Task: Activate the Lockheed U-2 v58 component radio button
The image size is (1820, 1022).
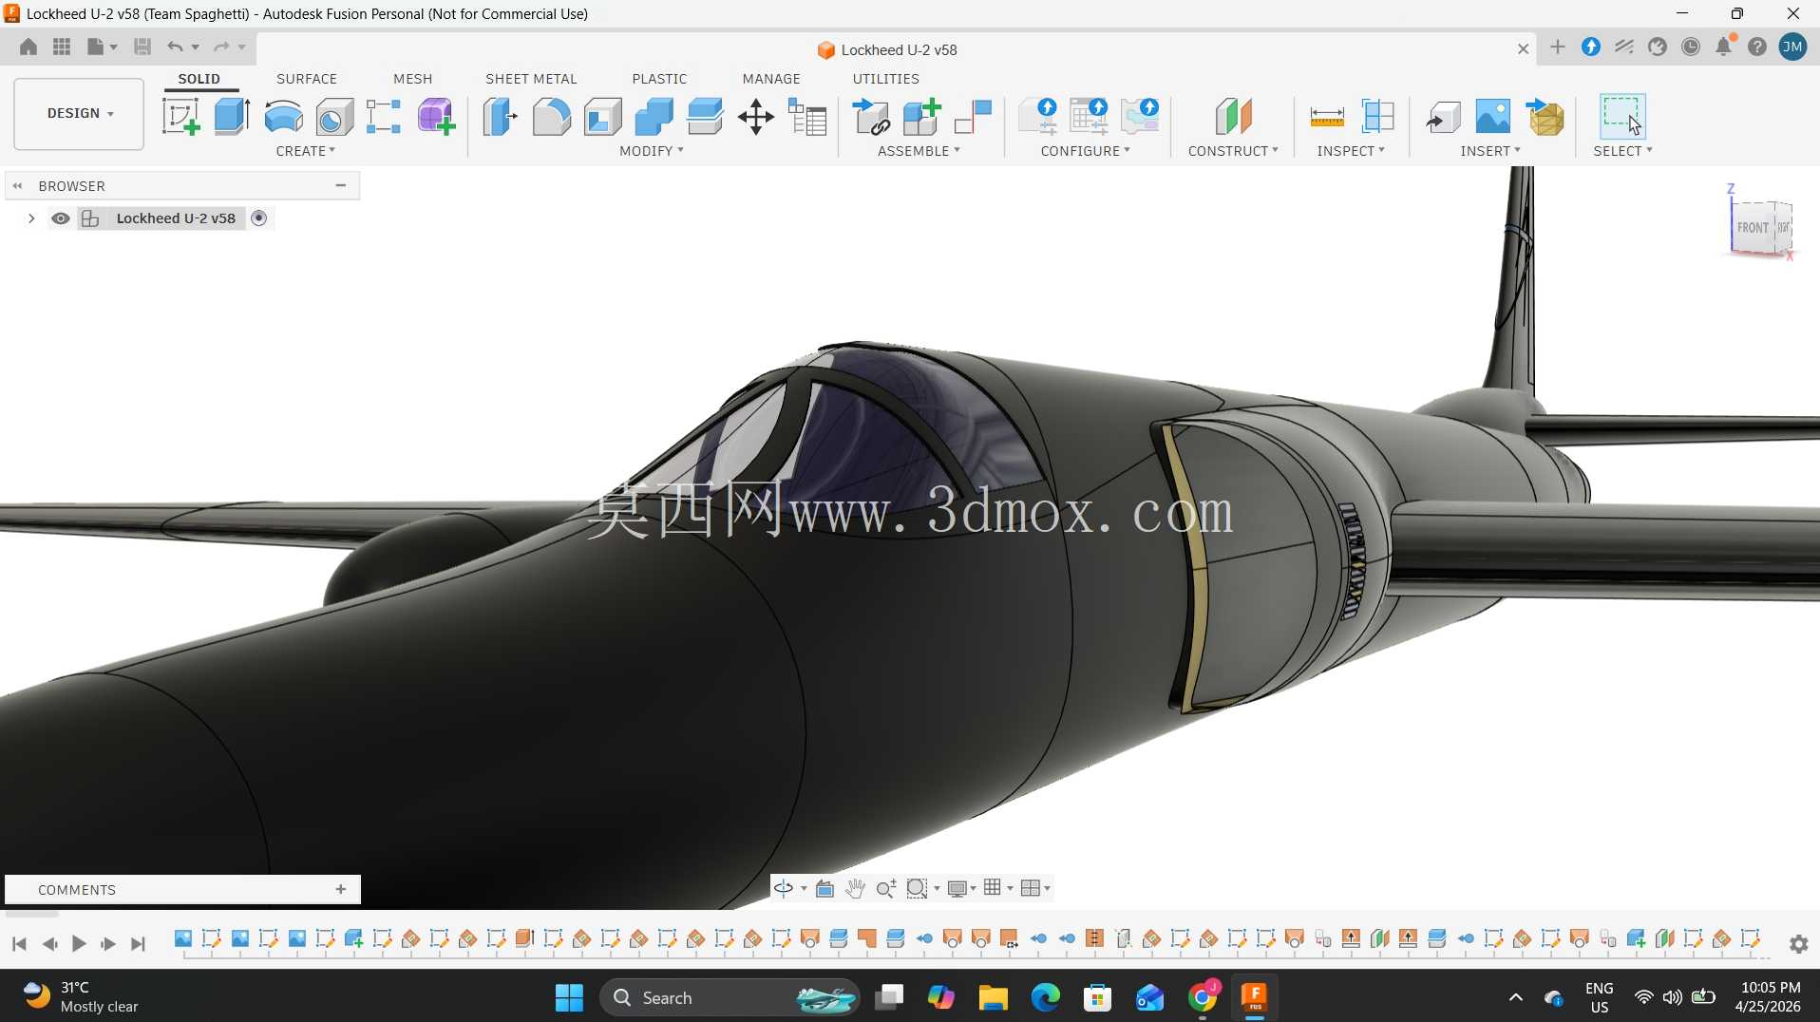Action: (x=258, y=218)
